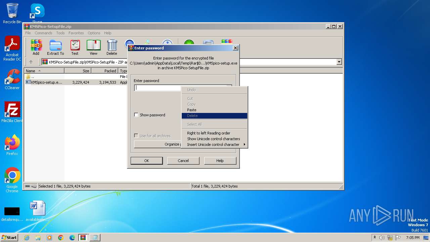Click the Delete toolbar icon
This screenshot has width=430, height=242.
[x=112, y=47]
